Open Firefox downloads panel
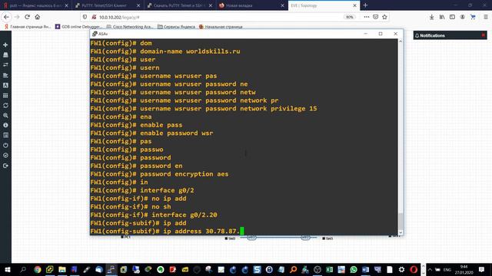The height and width of the screenshot is (276, 492). click(432, 17)
